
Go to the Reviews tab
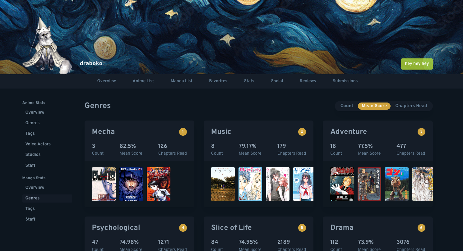pyautogui.click(x=308, y=81)
